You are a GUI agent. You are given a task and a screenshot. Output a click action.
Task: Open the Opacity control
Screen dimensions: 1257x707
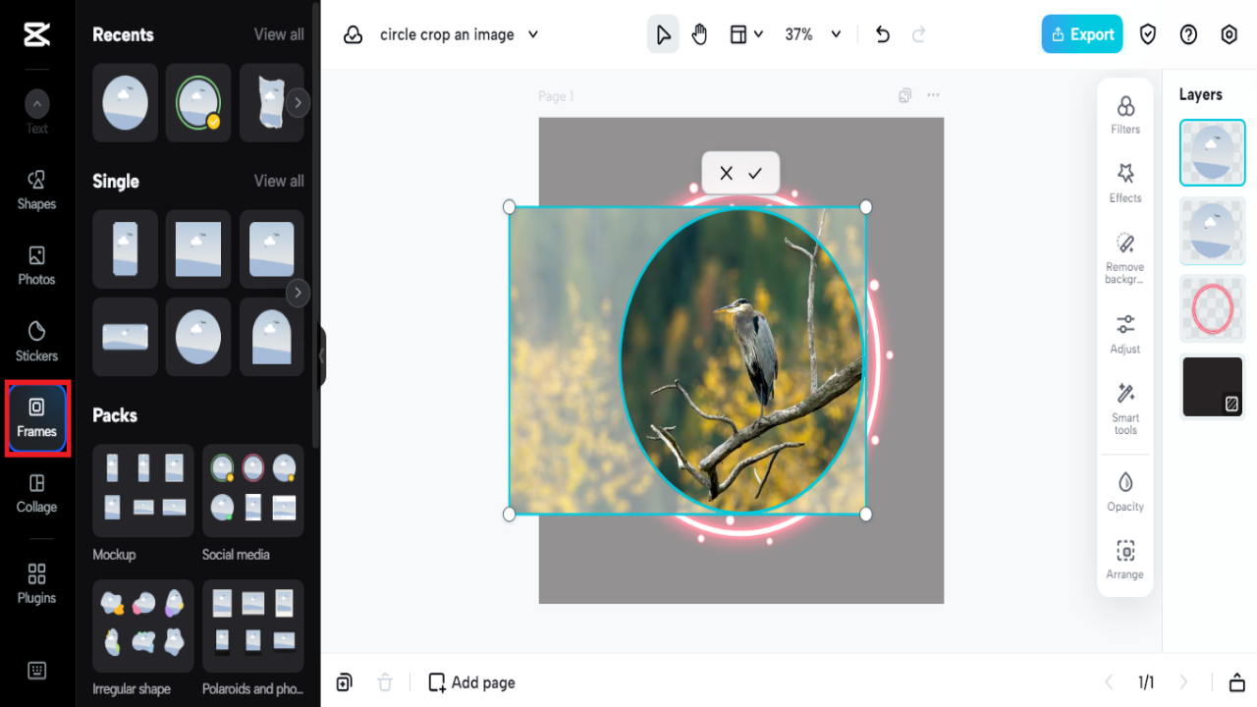point(1124,491)
